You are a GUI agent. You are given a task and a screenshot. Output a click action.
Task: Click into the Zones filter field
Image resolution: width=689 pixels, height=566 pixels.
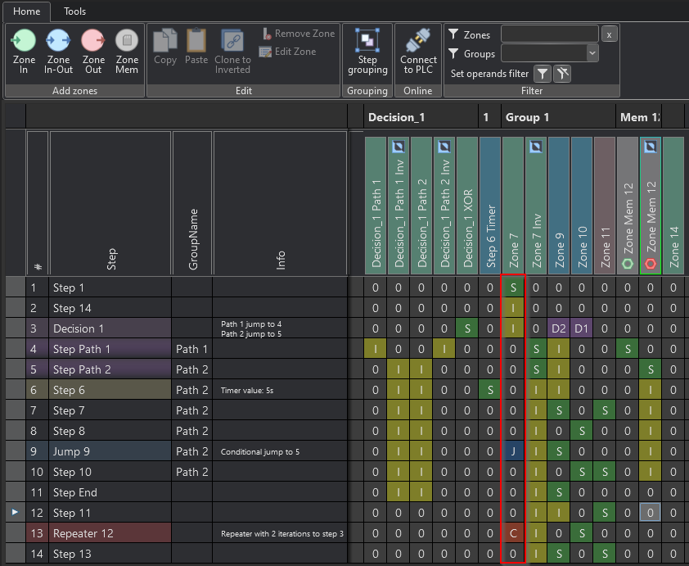tap(550, 34)
